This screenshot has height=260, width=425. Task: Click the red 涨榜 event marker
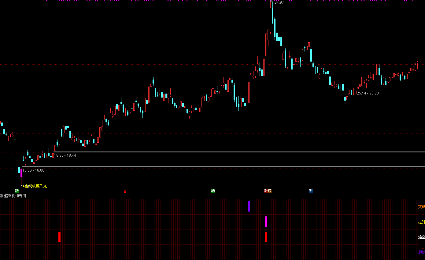tap(268, 191)
